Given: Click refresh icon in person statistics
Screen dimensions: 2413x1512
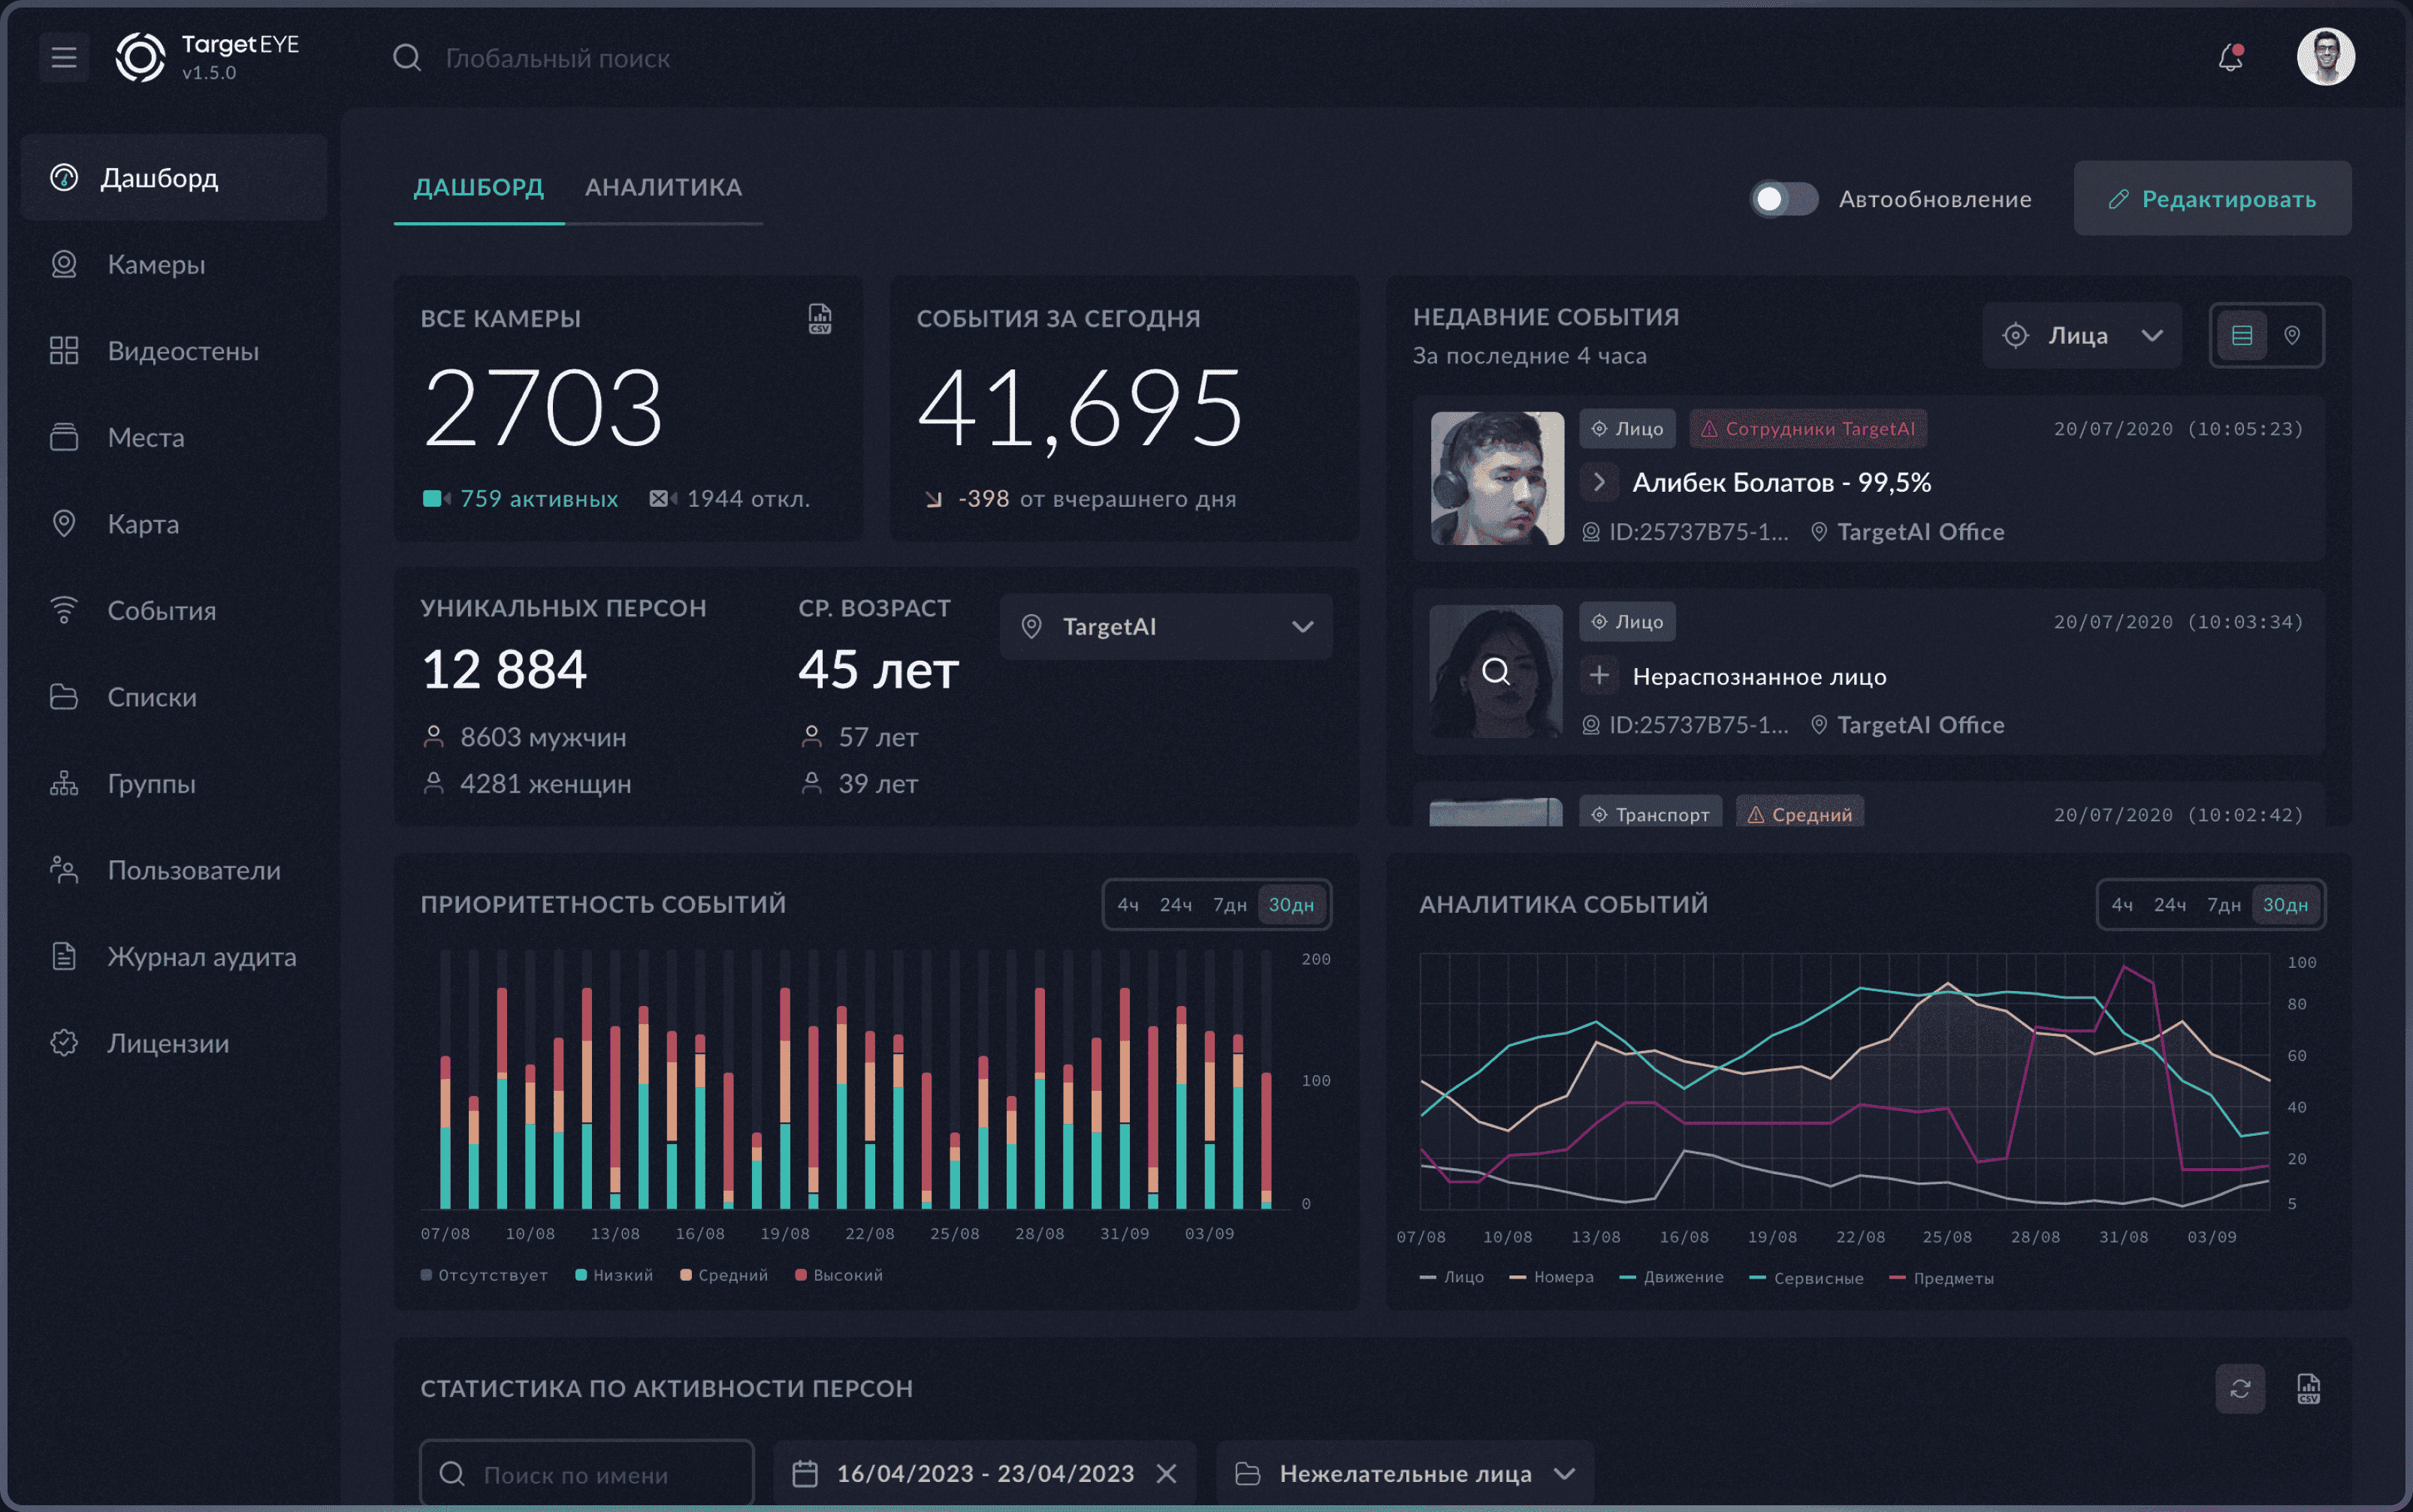Looking at the screenshot, I should coord(2240,1388).
